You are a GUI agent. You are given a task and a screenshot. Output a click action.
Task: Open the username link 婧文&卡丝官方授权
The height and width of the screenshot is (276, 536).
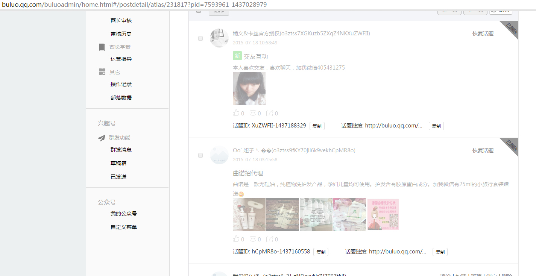coord(301,33)
